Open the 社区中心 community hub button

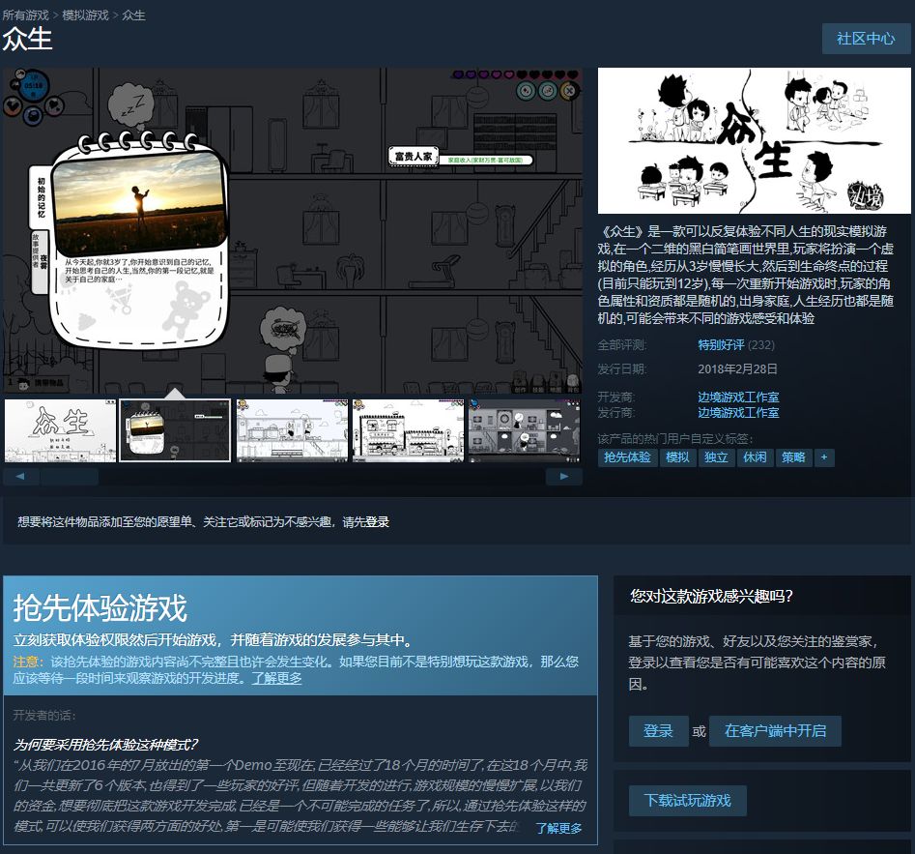[x=866, y=39]
